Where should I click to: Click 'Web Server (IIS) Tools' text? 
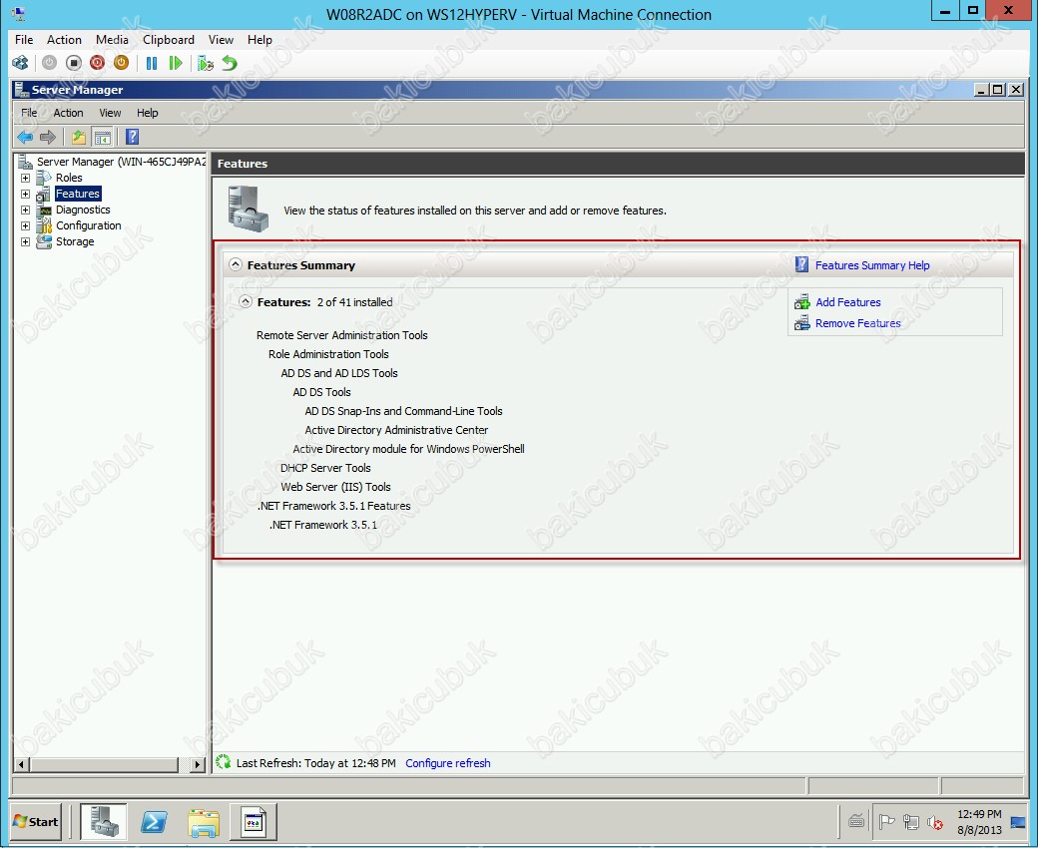(335, 487)
